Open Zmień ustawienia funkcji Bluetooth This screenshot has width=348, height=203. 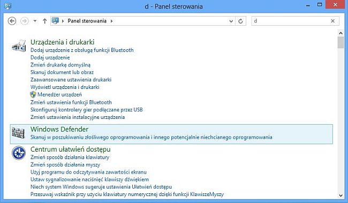click(x=71, y=102)
